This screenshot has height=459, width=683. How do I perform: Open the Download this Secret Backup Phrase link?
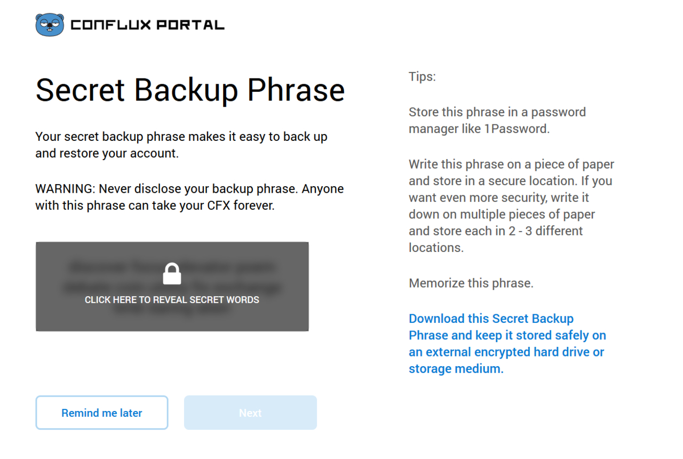tap(491, 319)
